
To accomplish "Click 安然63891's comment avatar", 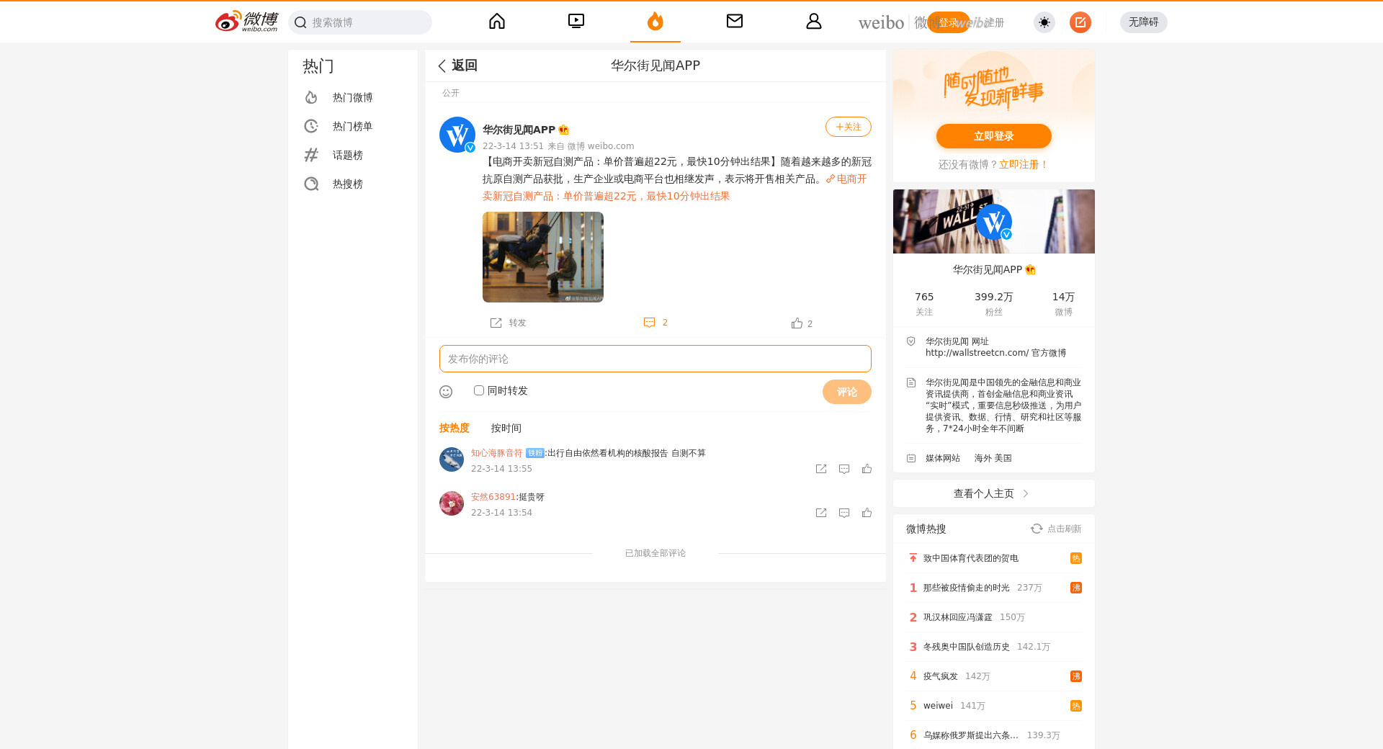I will click(452, 503).
